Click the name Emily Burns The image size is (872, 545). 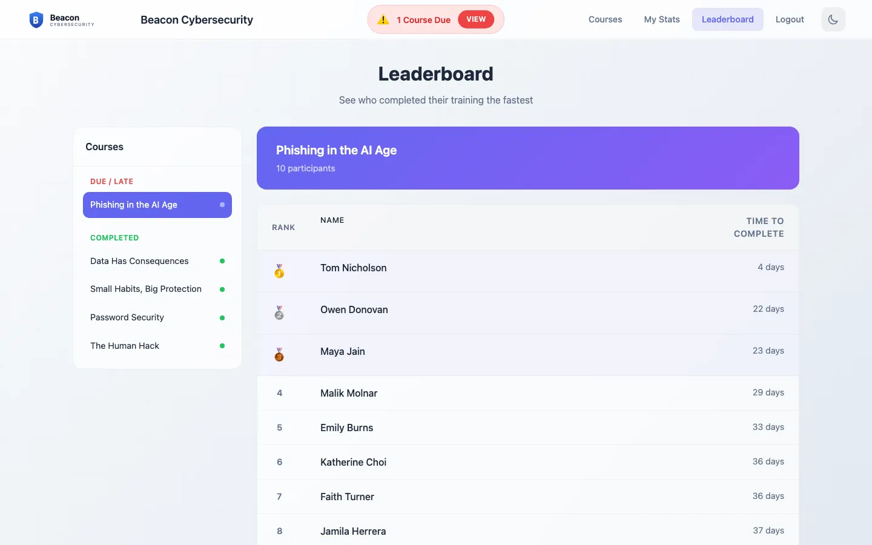(x=347, y=428)
